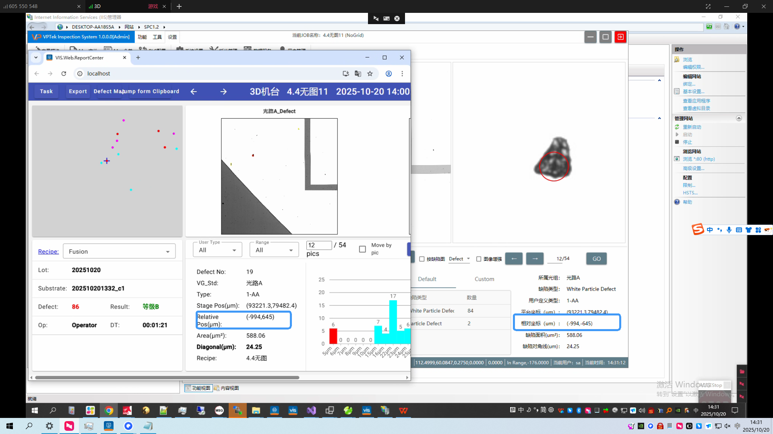773x434 pixels.
Task: Click next defect arrow button beside GO
Action: 535,259
